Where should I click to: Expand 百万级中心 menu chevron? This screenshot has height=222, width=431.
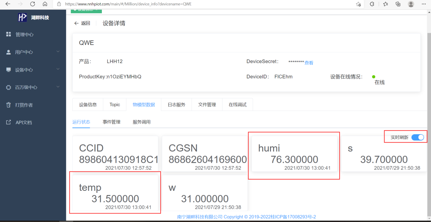58,87
